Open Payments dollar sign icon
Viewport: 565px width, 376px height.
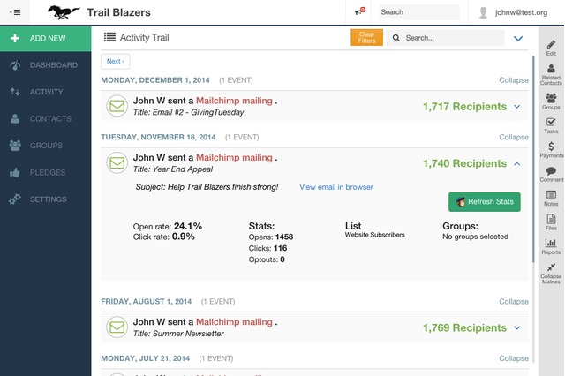[551, 149]
